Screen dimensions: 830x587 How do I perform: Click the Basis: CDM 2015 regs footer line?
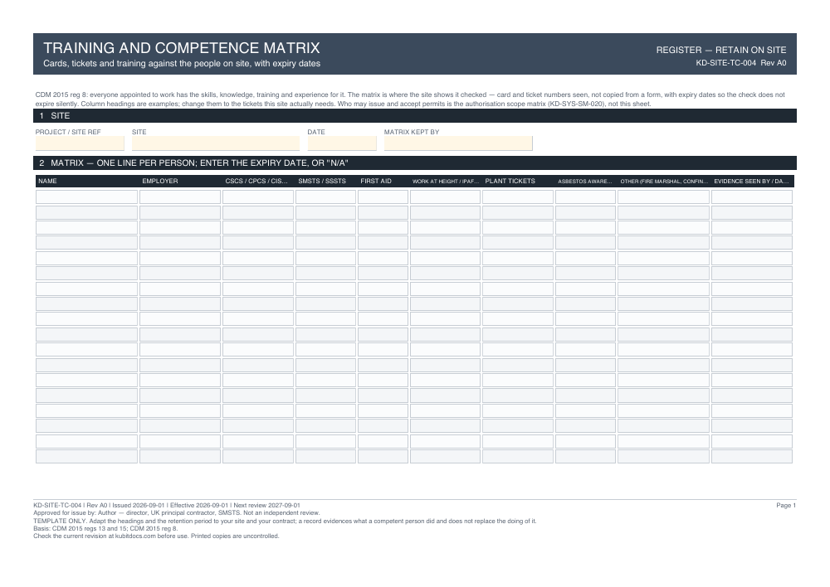(x=105, y=528)
